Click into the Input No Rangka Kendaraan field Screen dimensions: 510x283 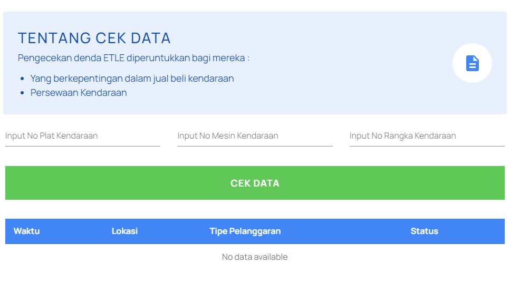click(x=427, y=136)
